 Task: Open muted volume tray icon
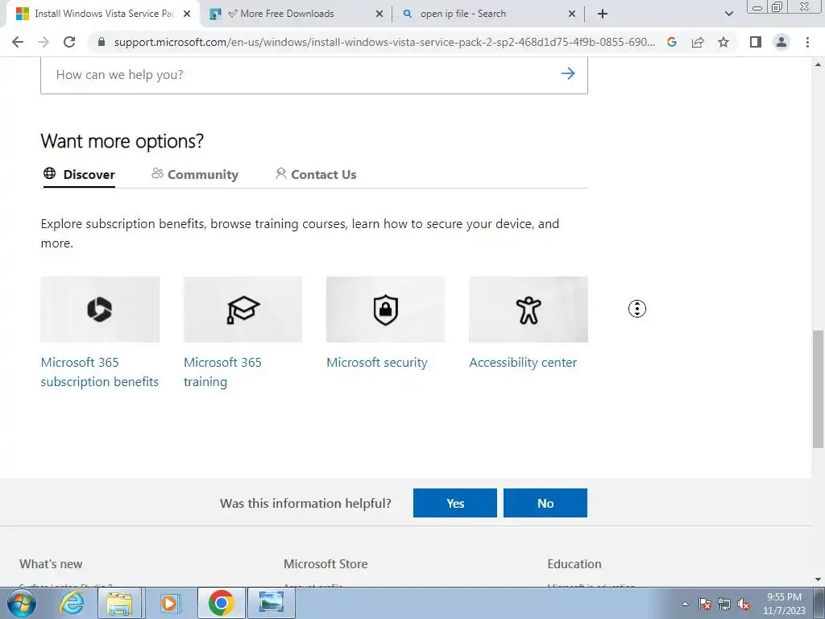(x=744, y=604)
